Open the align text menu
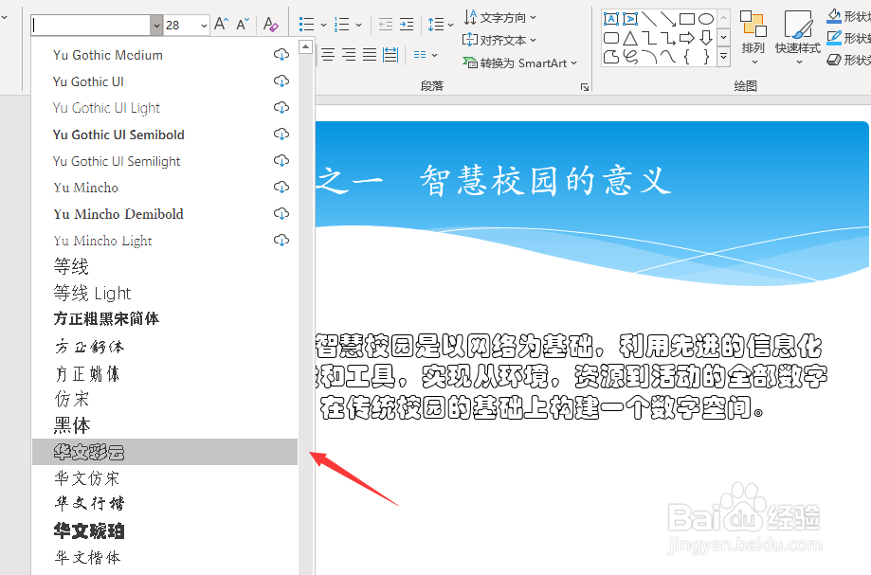Image resolution: width=871 pixels, height=575 pixels. tap(499, 40)
